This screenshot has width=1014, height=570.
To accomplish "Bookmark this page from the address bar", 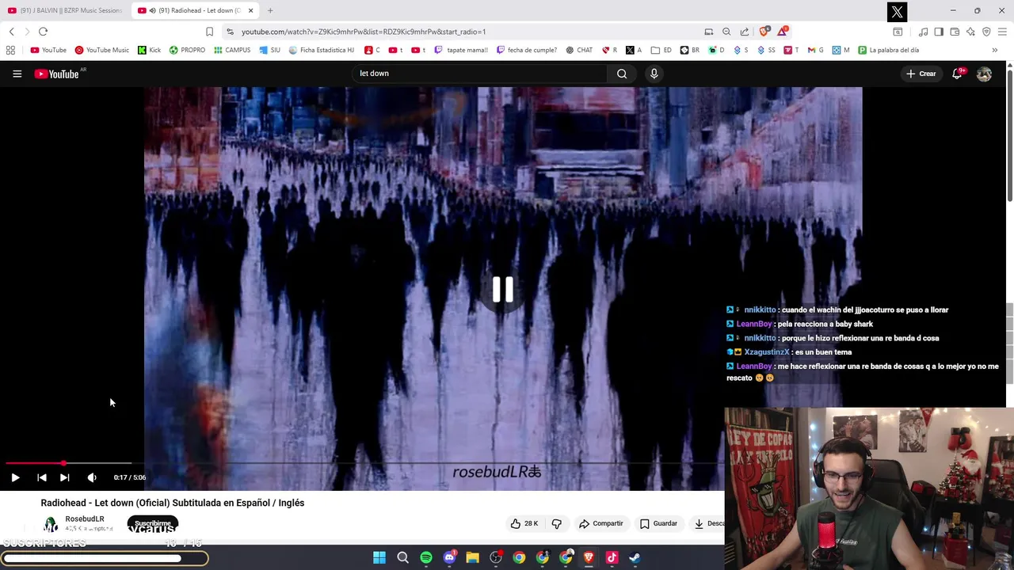I will (x=209, y=32).
